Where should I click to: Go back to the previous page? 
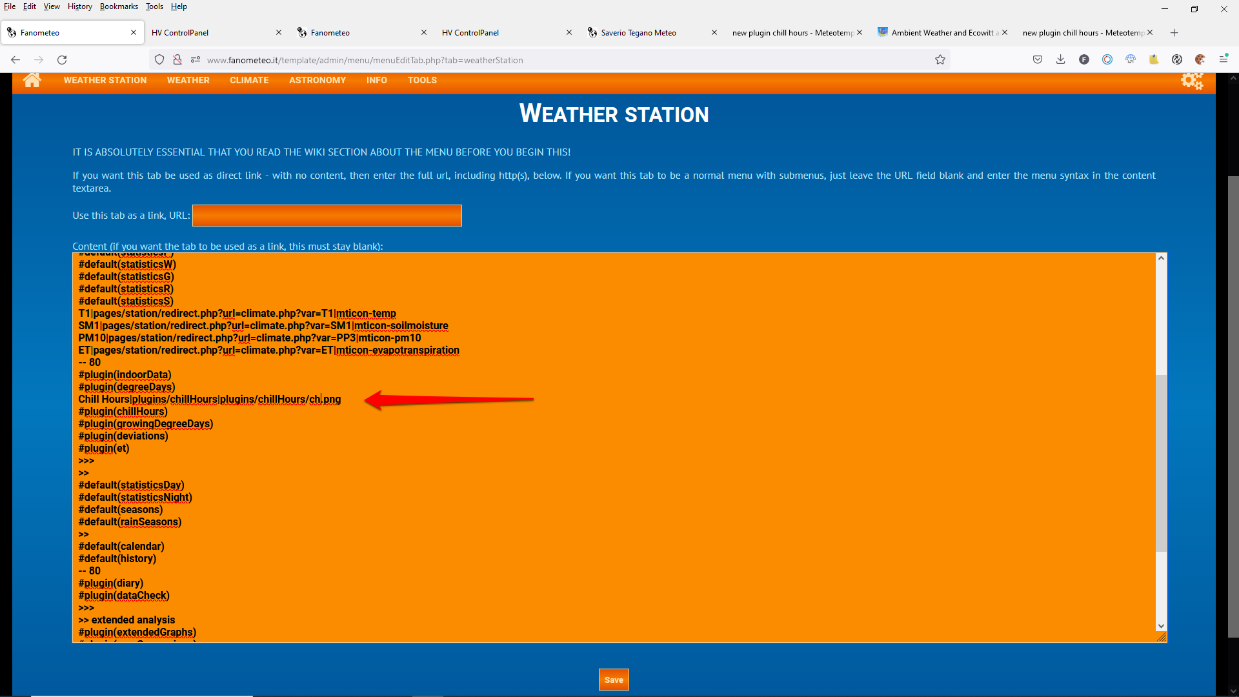click(15, 60)
